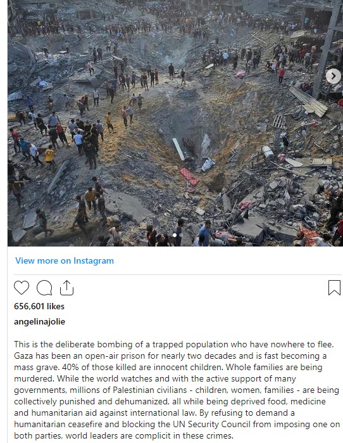The width and height of the screenshot is (343, 443).
Task: Select the second carousel indicator dot
Action: pos(181,235)
